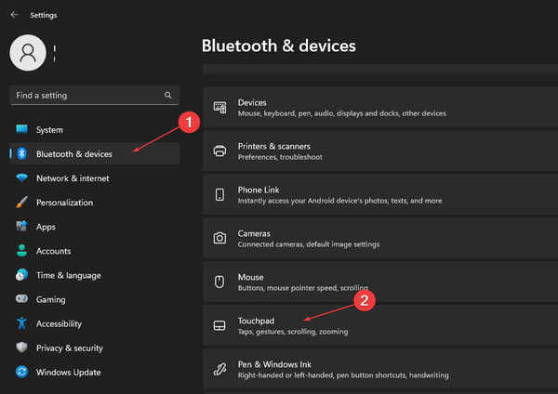Click the Accessibility figure icon

coord(21,323)
